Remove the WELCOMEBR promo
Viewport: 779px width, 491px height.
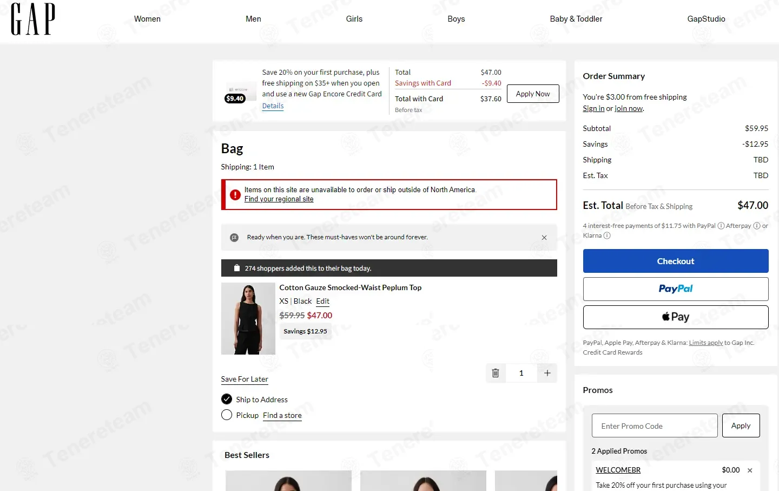tap(750, 470)
